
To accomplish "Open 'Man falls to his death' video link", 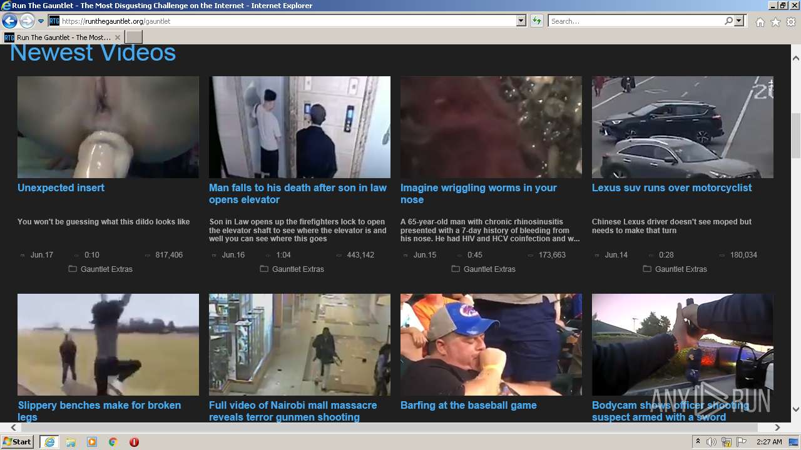I will click(298, 194).
